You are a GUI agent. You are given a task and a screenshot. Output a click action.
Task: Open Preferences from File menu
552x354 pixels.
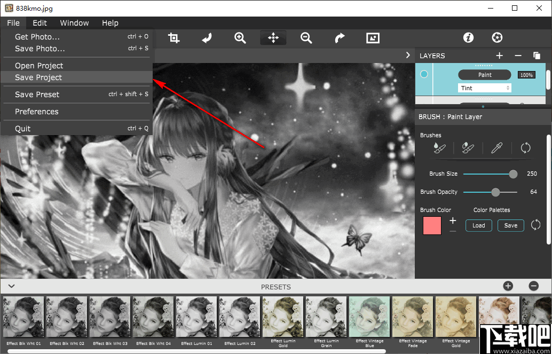76,111
